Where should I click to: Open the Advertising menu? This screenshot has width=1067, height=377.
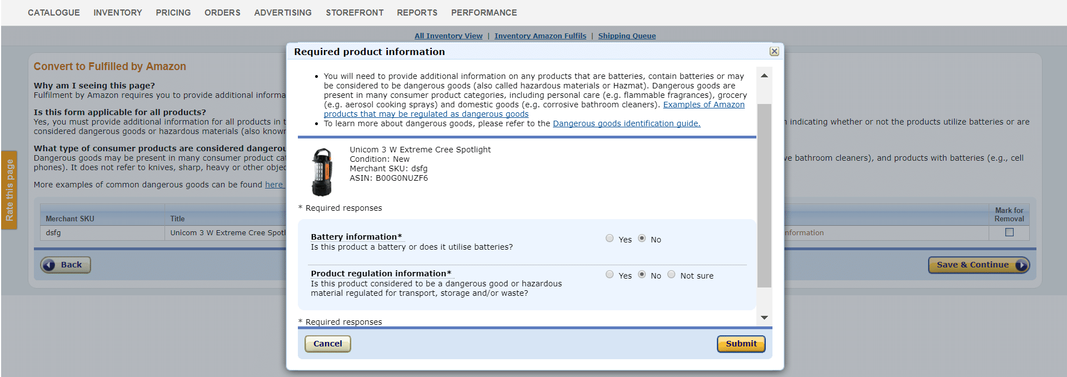(x=283, y=12)
